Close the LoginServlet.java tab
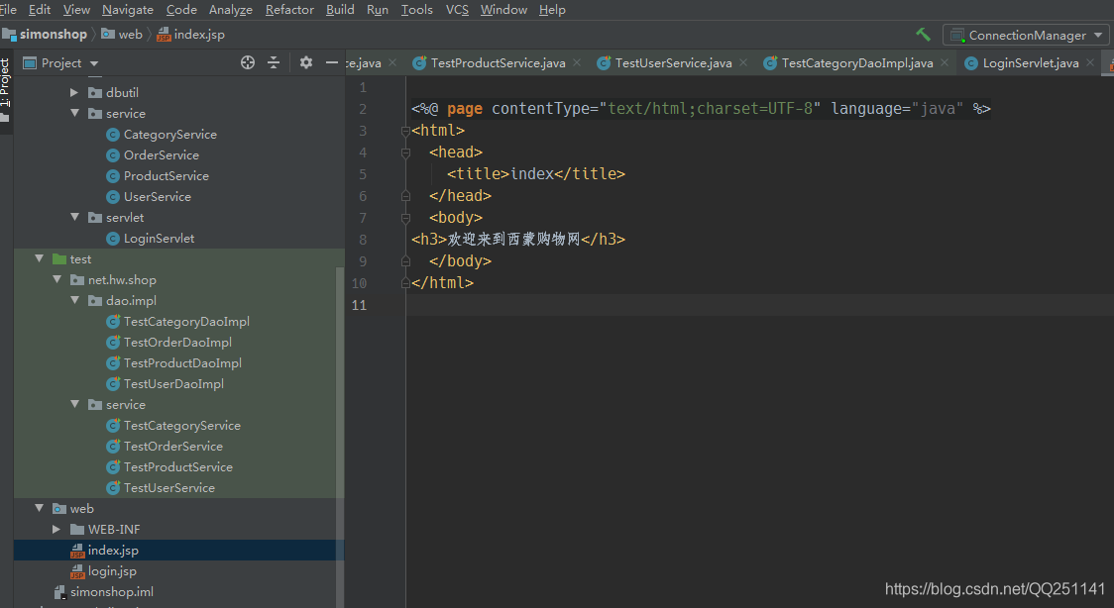The height and width of the screenshot is (608, 1114). pyautogui.click(x=1090, y=62)
